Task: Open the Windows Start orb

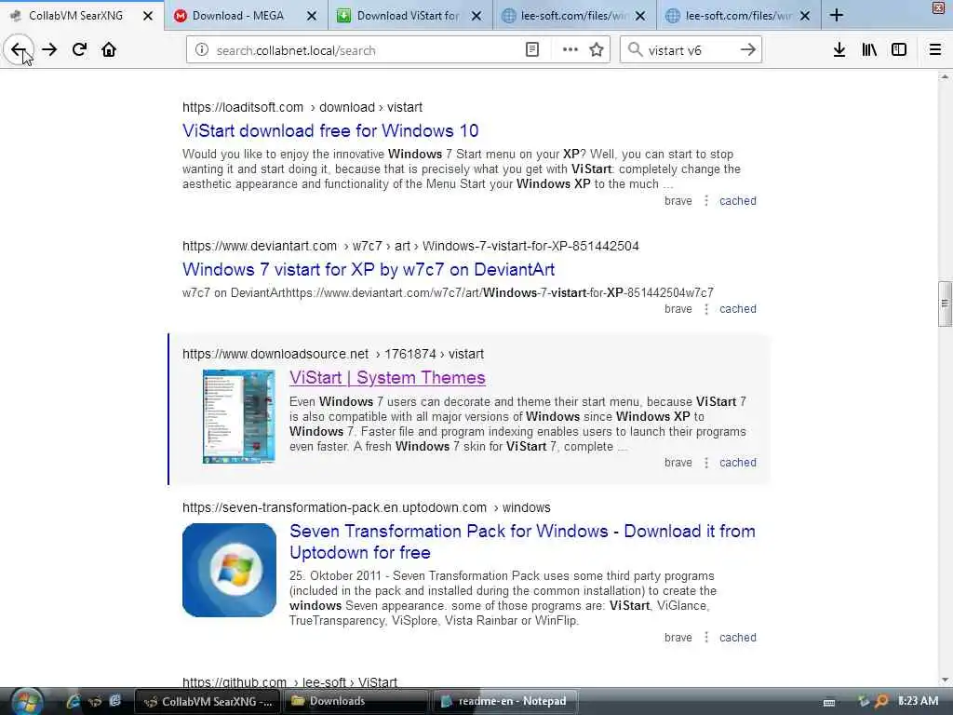Action: tap(26, 701)
